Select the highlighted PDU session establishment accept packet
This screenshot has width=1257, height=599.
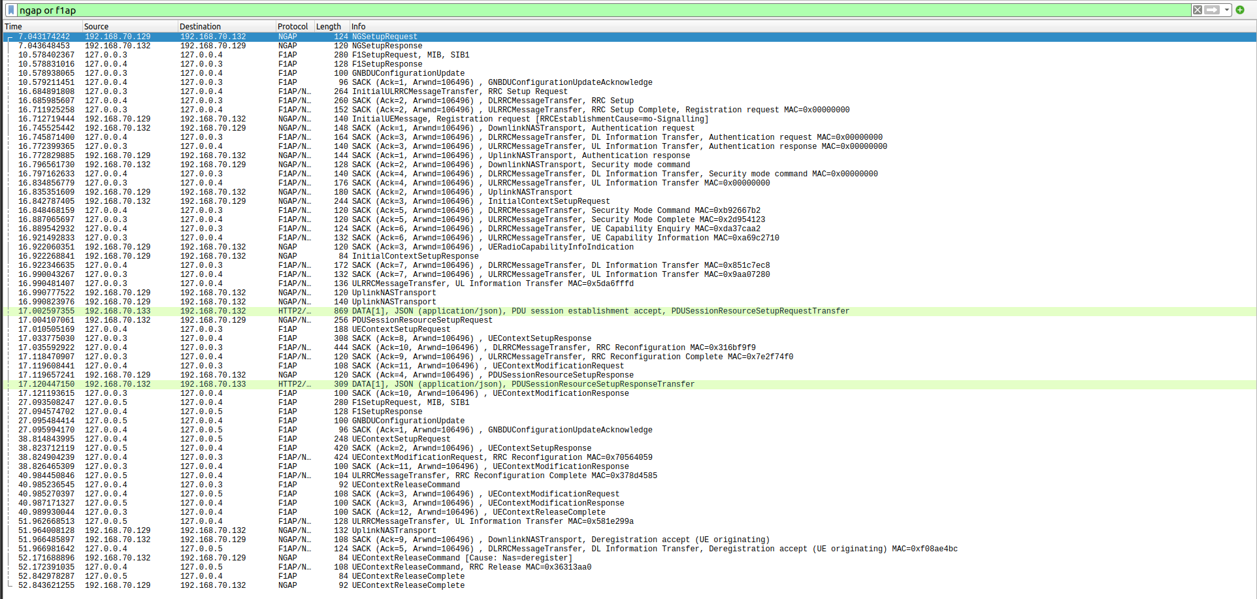[x=457, y=311]
